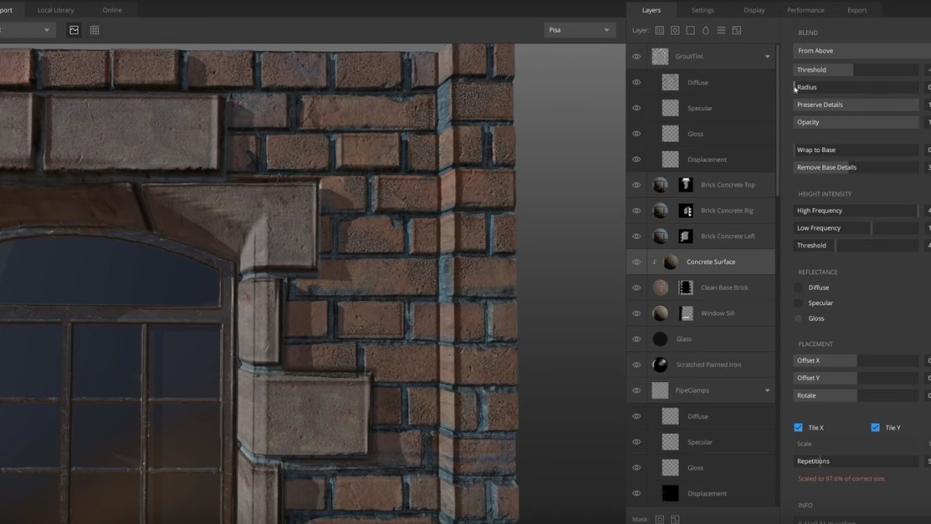The width and height of the screenshot is (931, 524).
Task: Click the Brick Concrete Rig material sphere
Action: pos(660,210)
